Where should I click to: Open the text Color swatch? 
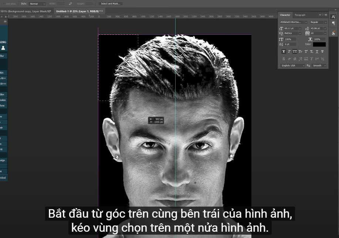coord(319,44)
